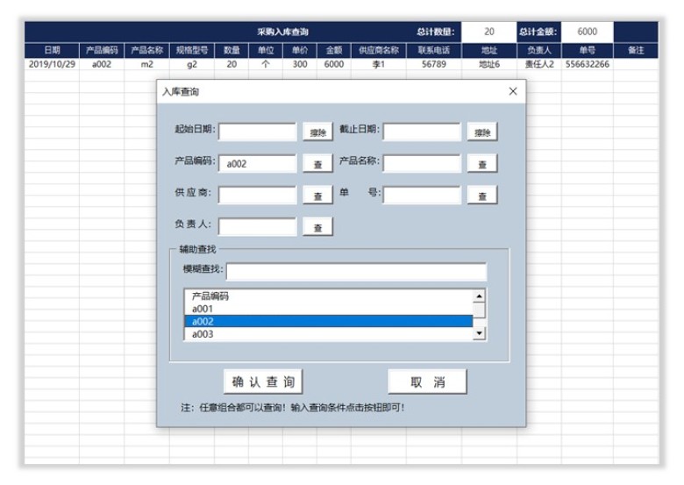The height and width of the screenshot is (485, 684).
Task: Focus the 截止日期 input field
Action: click(x=422, y=132)
